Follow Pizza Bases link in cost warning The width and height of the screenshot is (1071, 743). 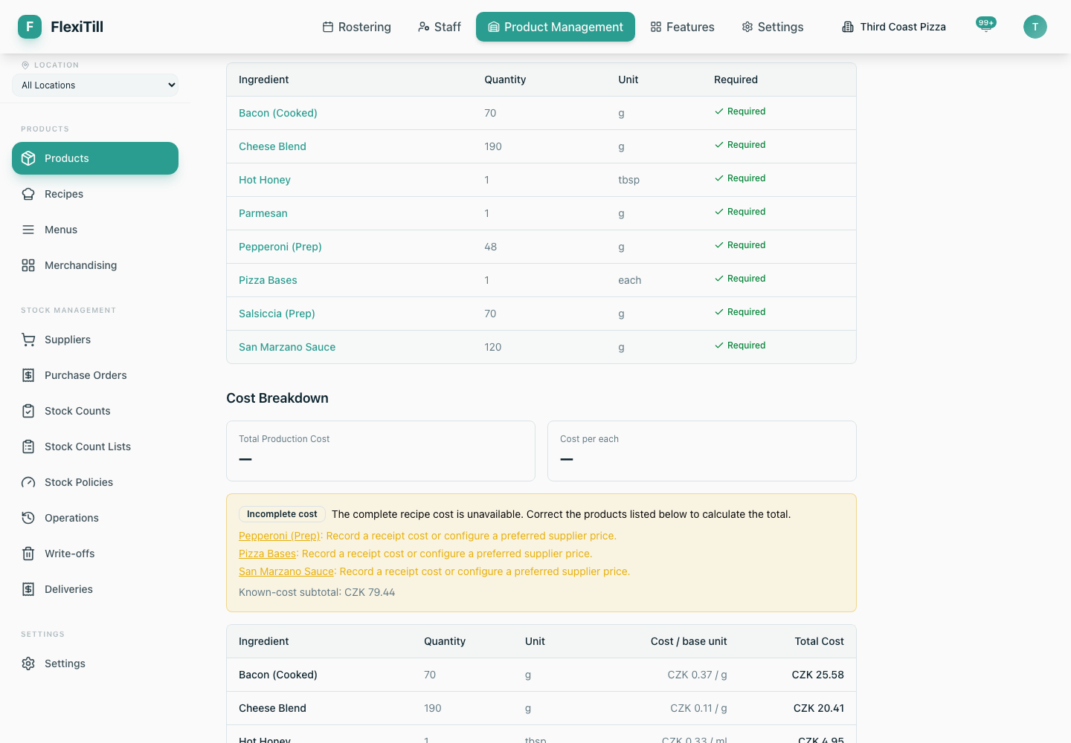tap(268, 554)
